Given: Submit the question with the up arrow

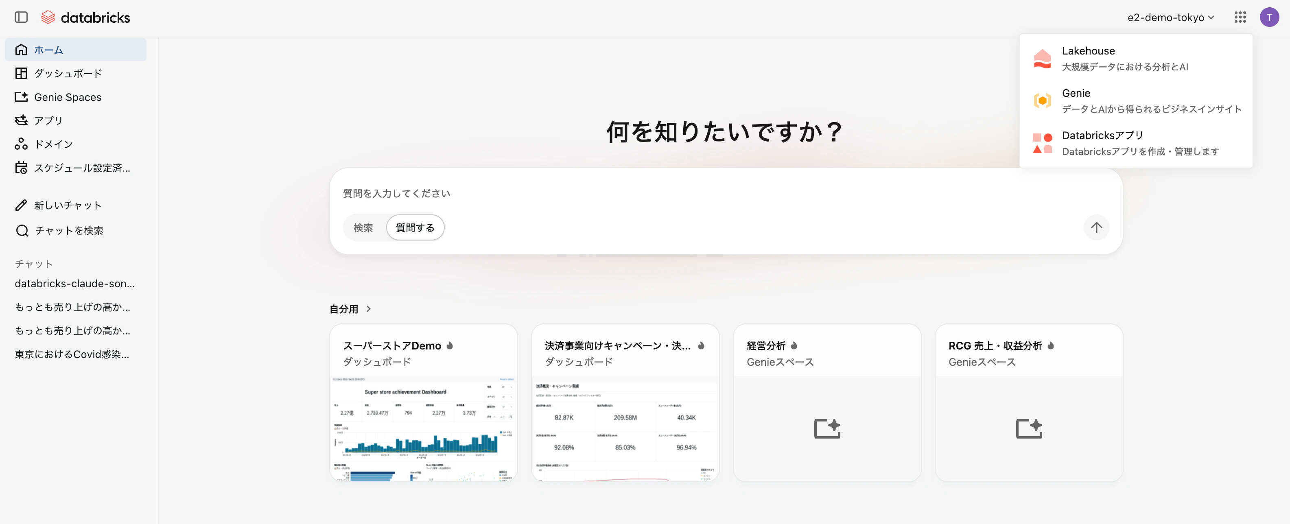Looking at the screenshot, I should 1096,228.
